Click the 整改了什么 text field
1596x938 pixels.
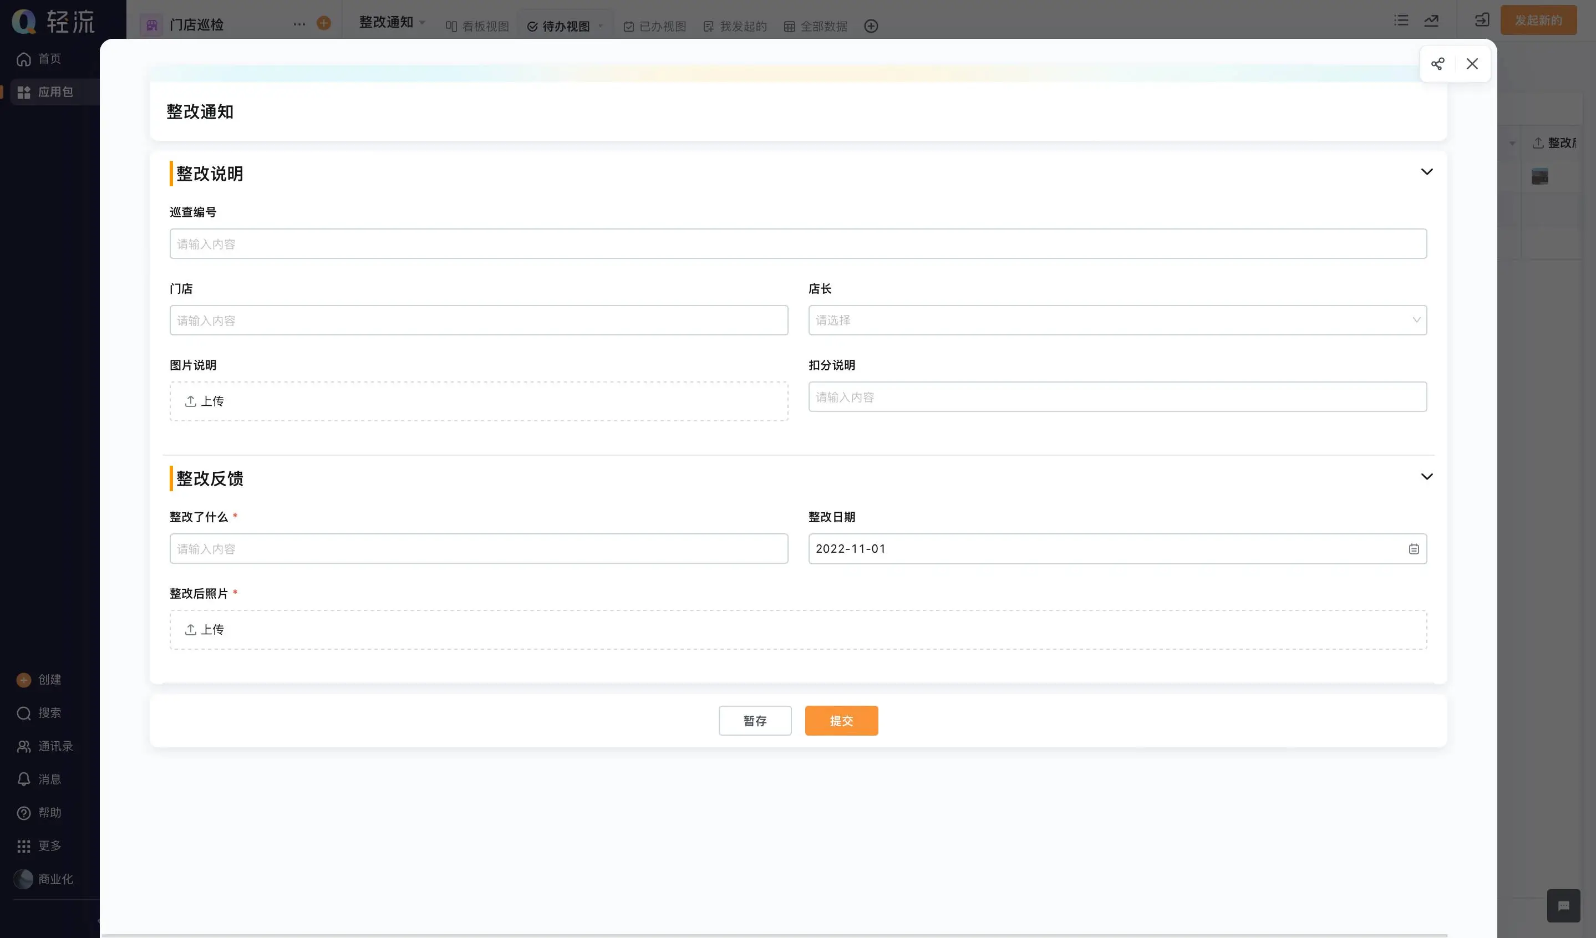click(478, 549)
